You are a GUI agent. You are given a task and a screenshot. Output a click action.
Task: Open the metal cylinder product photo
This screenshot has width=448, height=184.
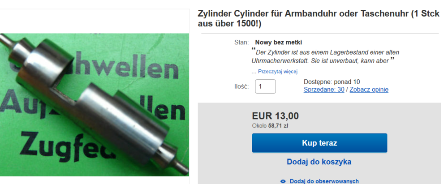94,105
